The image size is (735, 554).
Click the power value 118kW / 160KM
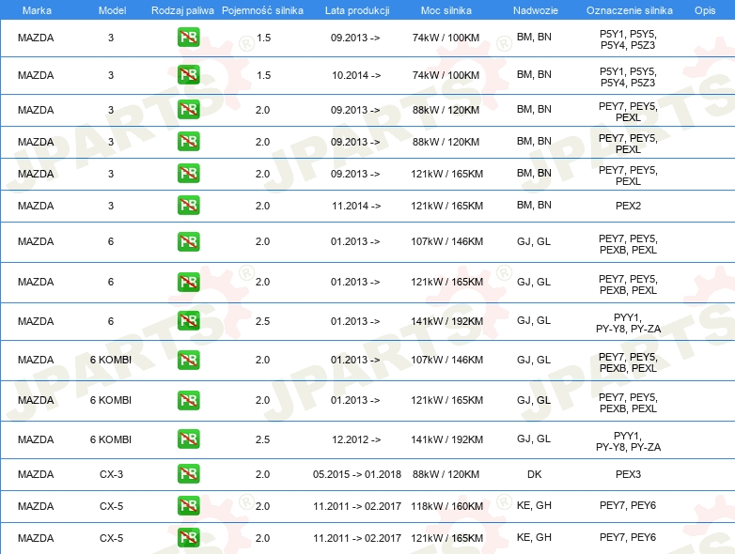[x=446, y=506]
